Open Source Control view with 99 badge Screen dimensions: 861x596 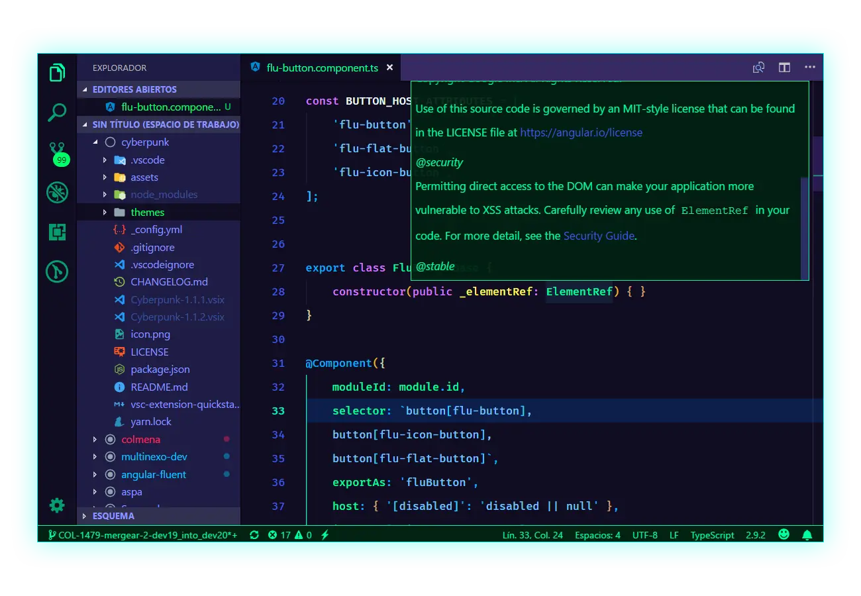point(58,152)
